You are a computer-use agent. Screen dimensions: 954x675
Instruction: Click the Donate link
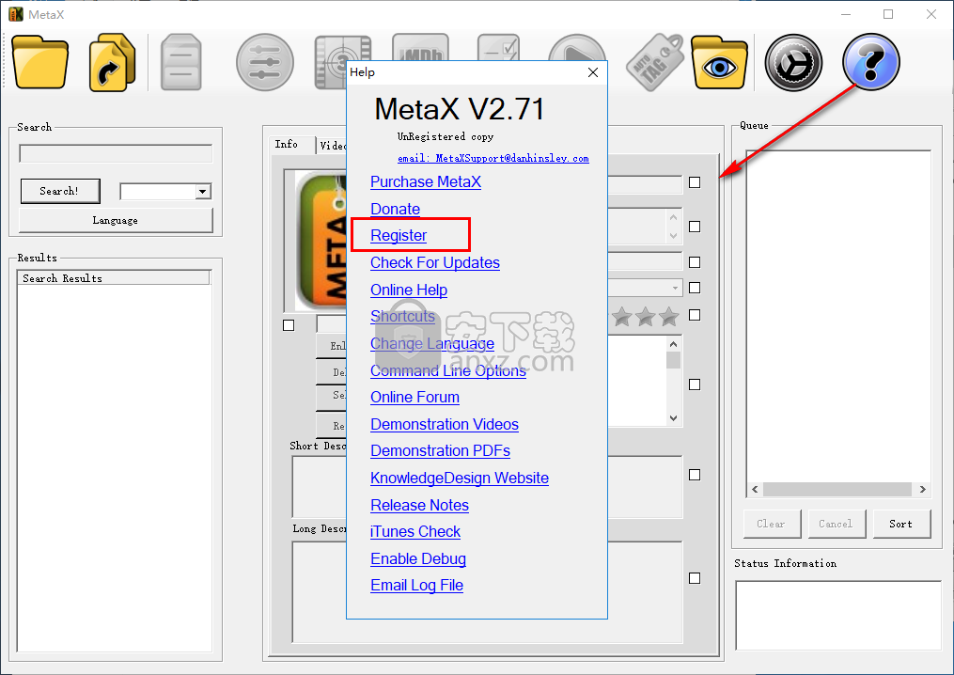pyautogui.click(x=396, y=210)
